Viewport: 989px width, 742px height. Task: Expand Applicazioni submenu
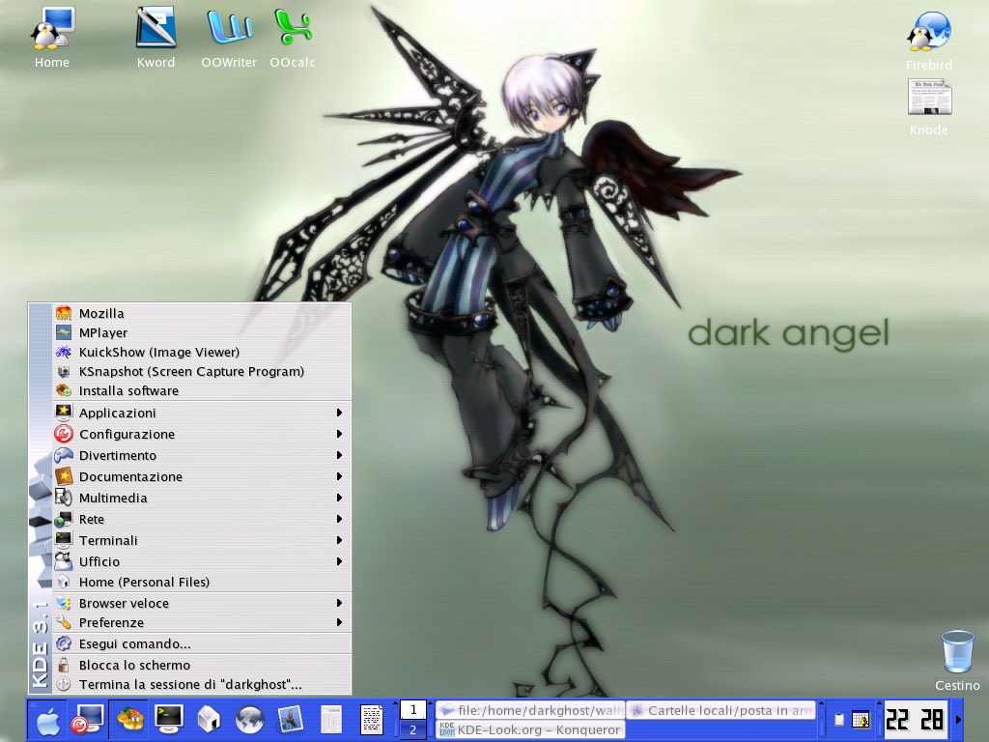[x=202, y=413]
